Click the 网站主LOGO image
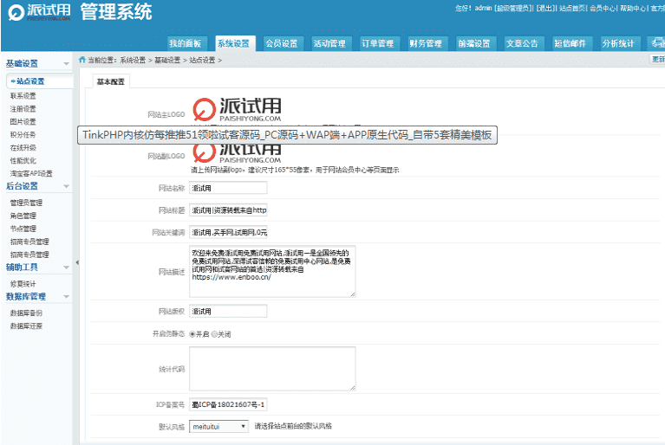 pyautogui.click(x=237, y=109)
